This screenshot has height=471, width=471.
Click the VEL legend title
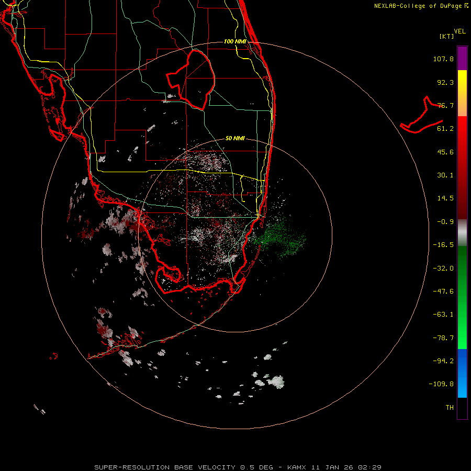pyautogui.click(x=459, y=31)
